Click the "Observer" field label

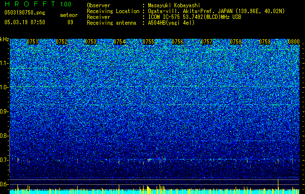pyautogui.click(x=98, y=5)
